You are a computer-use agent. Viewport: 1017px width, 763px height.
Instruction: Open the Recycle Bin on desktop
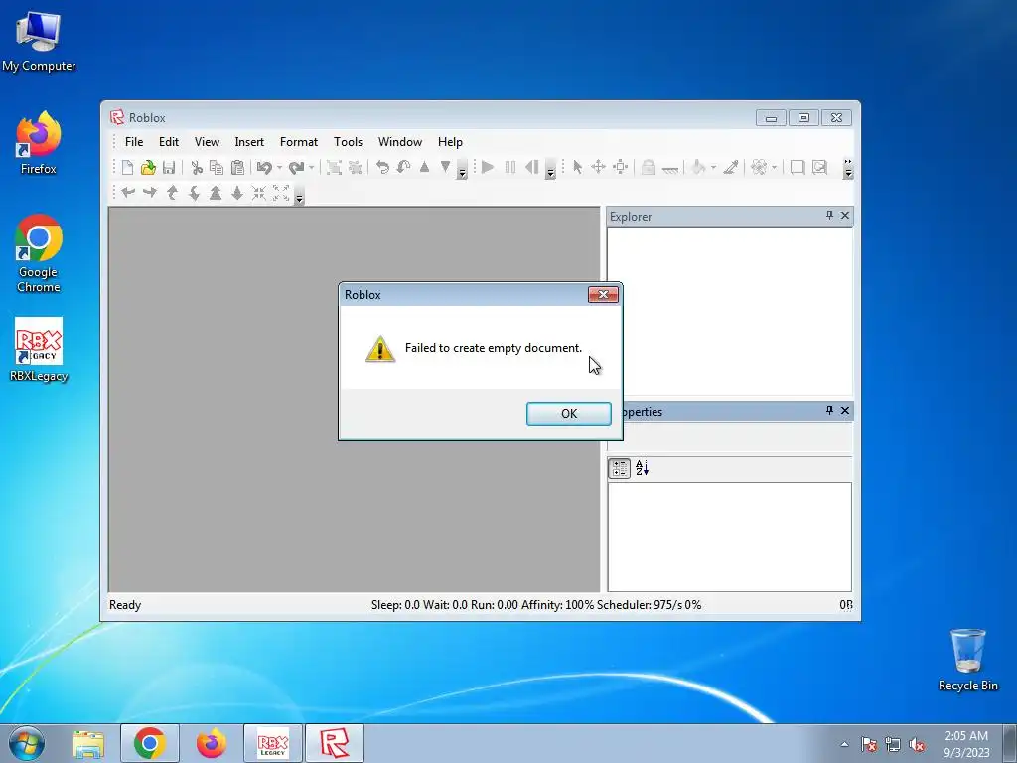coord(967,660)
